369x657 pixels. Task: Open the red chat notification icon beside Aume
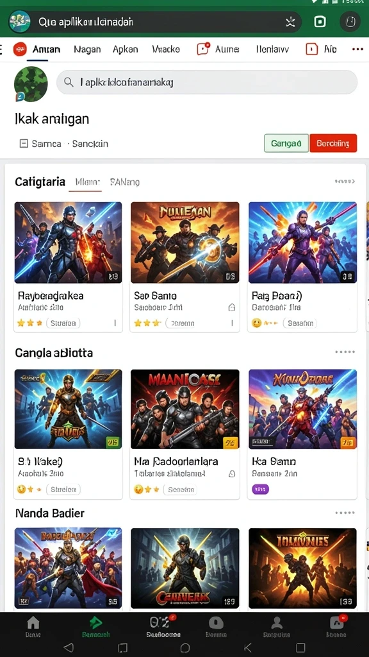coord(203,49)
